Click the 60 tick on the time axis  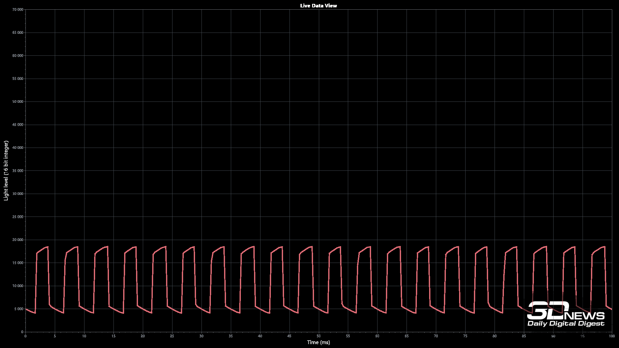377,336
